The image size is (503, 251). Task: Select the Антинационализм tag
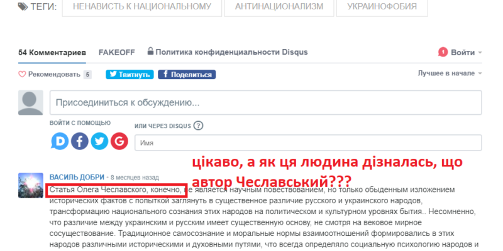pos(279,7)
